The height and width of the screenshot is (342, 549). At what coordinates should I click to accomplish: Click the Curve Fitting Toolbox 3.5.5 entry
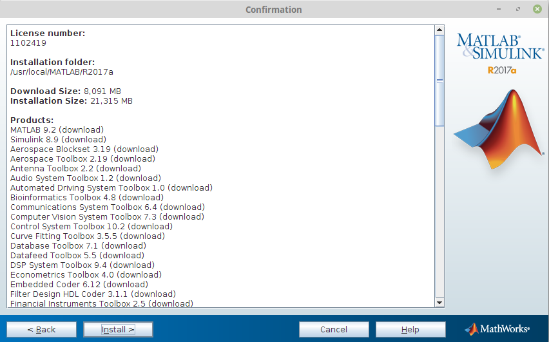tap(87, 236)
